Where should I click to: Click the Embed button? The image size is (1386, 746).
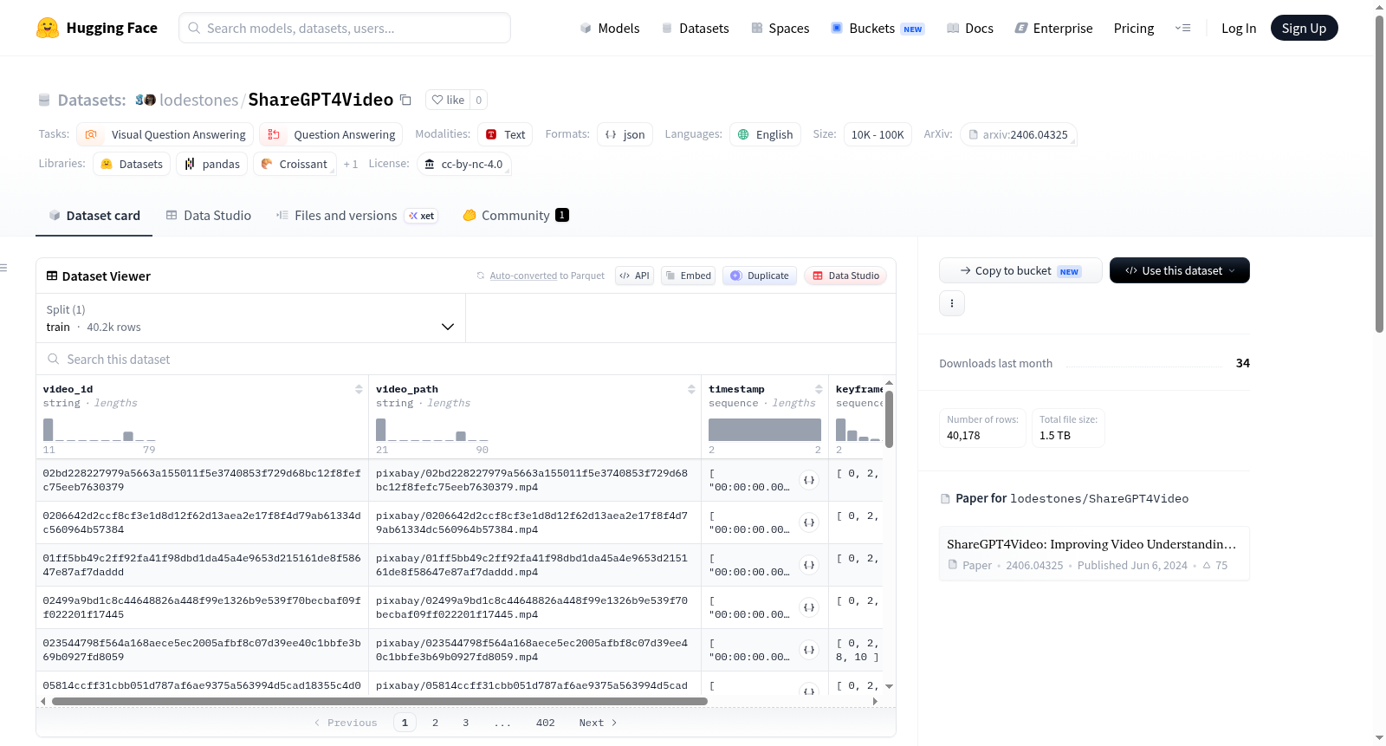point(688,276)
